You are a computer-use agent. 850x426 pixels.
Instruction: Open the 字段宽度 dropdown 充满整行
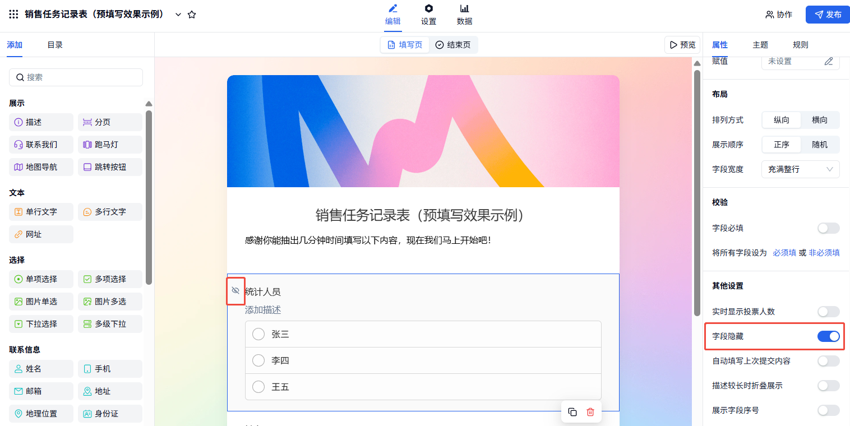[x=800, y=169]
